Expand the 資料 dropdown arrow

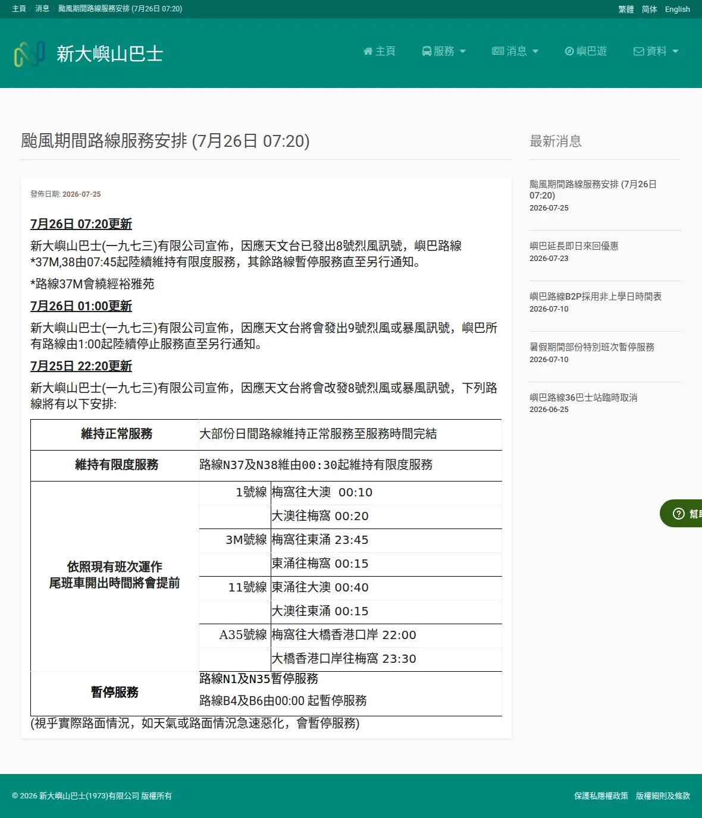point(675,51)
